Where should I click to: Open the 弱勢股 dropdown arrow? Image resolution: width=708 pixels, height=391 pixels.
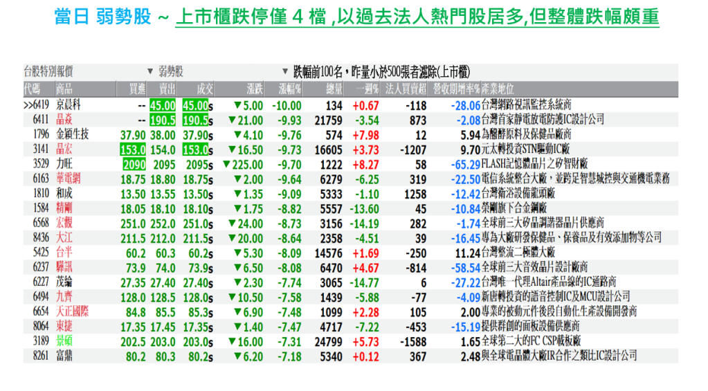pyautogui.click(x=149, y=71)
